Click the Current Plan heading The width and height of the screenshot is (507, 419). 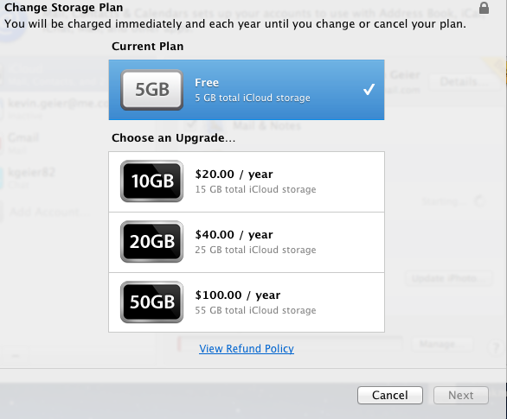pyautogui.click(x=147, y=46)
